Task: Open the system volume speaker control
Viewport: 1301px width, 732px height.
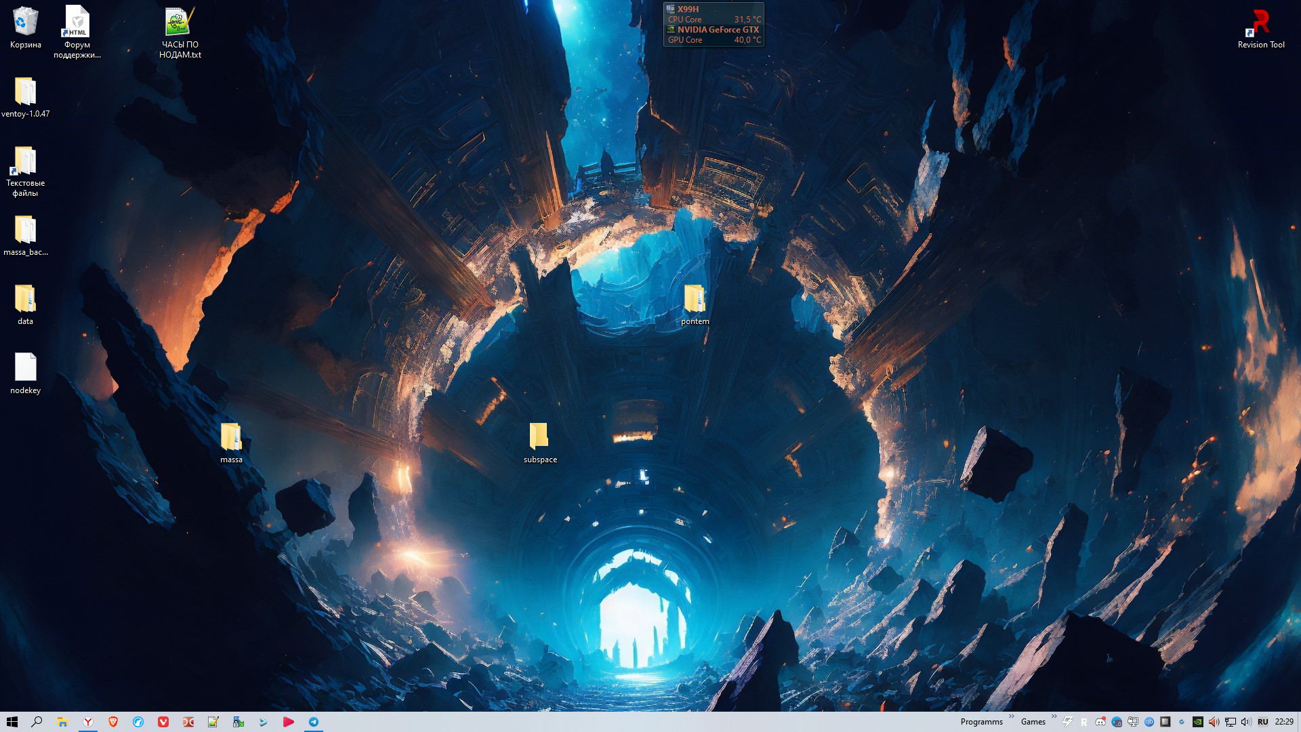Action: [1246, 722]
